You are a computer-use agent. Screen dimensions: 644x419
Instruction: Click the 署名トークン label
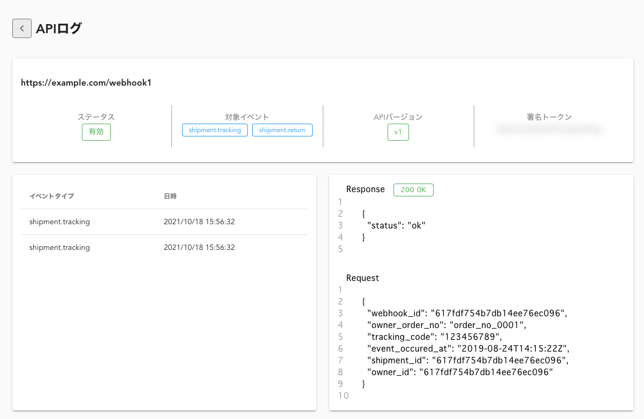pos(549,117)
